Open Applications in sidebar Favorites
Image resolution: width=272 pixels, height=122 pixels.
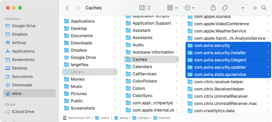coord(29,51)
